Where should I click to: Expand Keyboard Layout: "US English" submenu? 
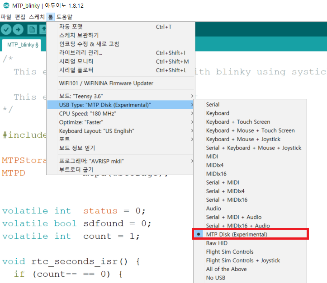(121, 131)
